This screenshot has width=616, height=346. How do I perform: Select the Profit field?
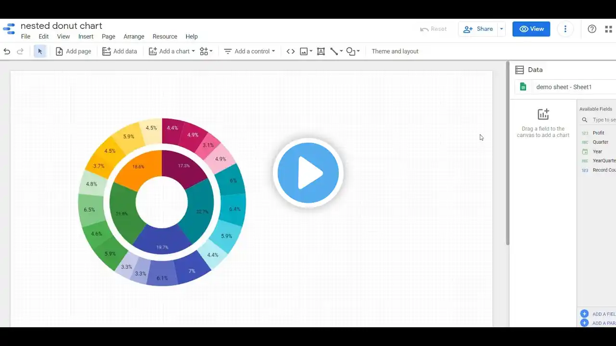[x=598, y=133]
